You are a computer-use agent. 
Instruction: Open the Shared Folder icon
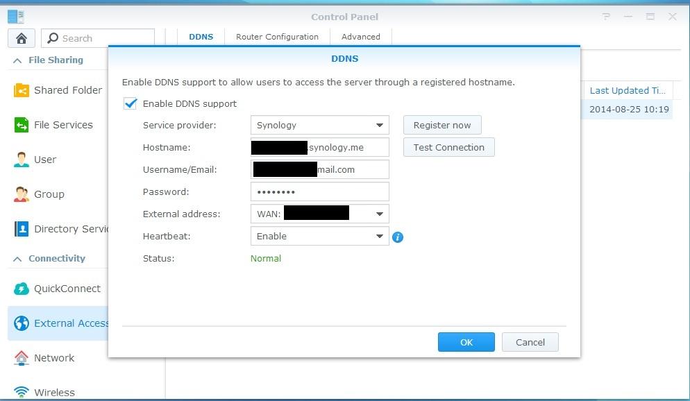click(x=21, y=90)
